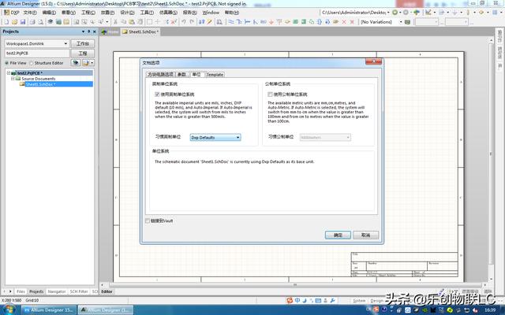The height and width of the screenshot is (315, 505).
Task: Open Windows Start menu orb
Action: click(9, 309)
